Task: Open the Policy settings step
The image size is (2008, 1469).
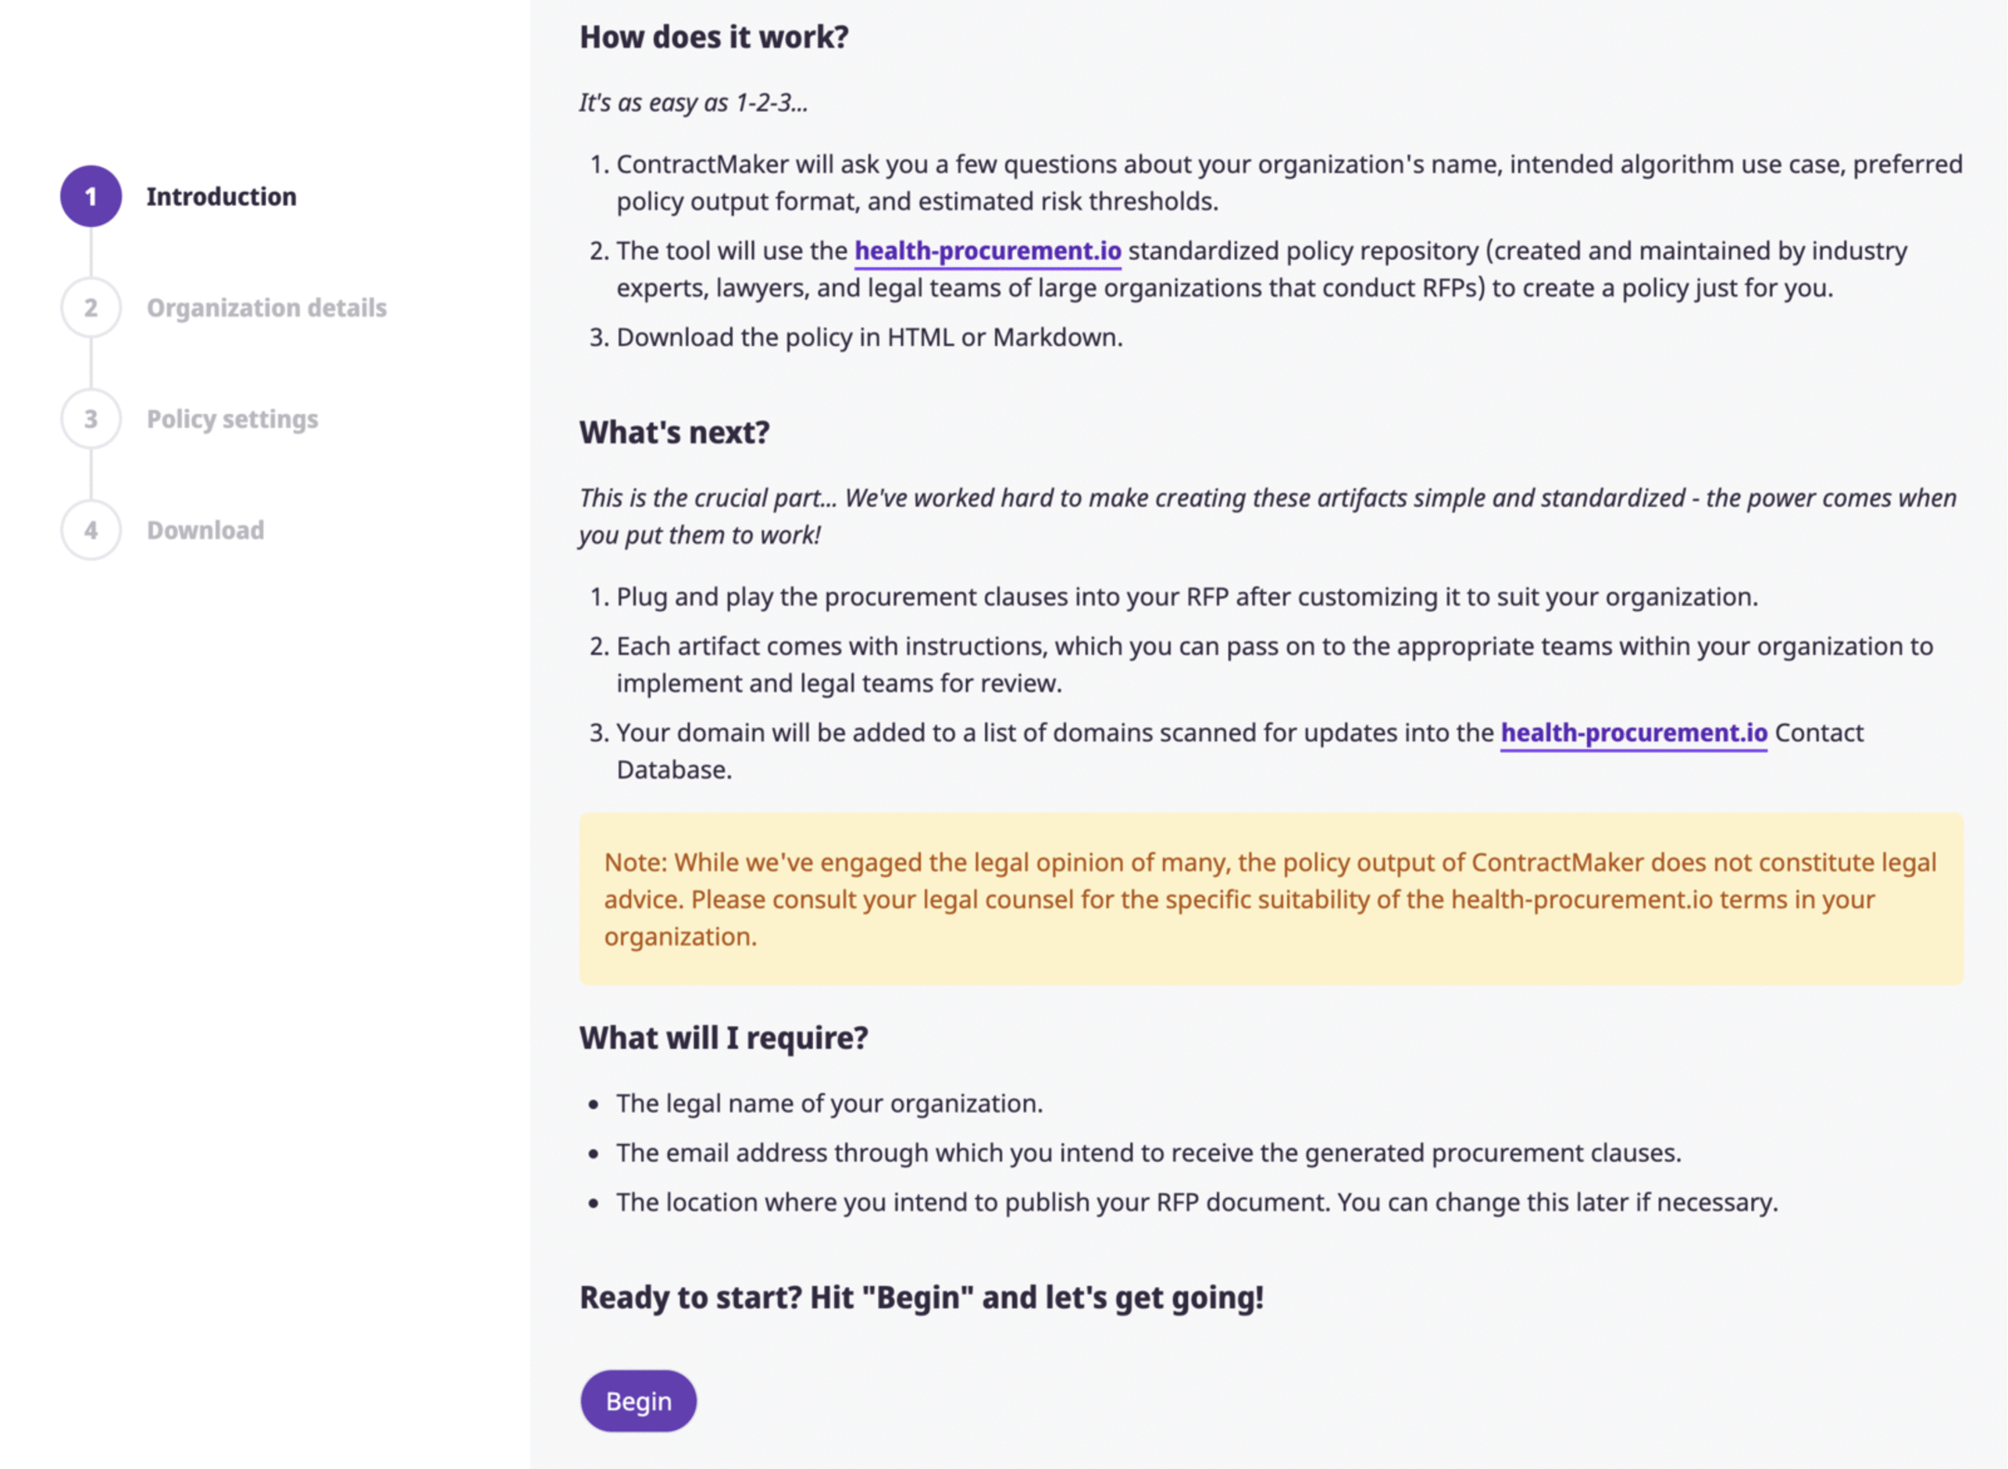Action: [232, 419]
